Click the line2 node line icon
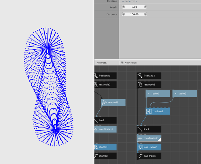201x164 pixels. (96, 120)
